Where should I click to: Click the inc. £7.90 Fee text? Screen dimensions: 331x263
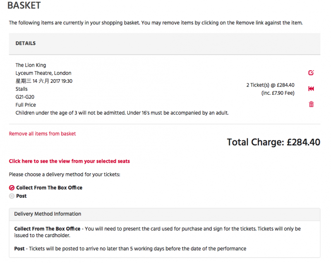click(278, 93)
